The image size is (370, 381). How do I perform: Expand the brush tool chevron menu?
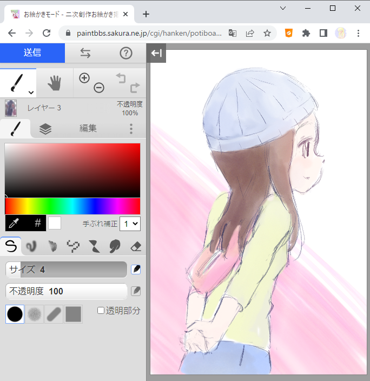tap(31, 93)
